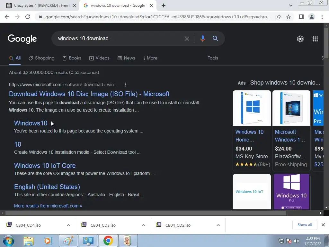The image size is (329, 247).
Task: Open the tab search dropdown arrow
Action: 290,5
